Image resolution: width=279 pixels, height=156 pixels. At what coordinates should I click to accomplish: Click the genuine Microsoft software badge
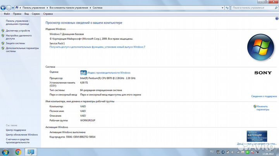(257, 136)
